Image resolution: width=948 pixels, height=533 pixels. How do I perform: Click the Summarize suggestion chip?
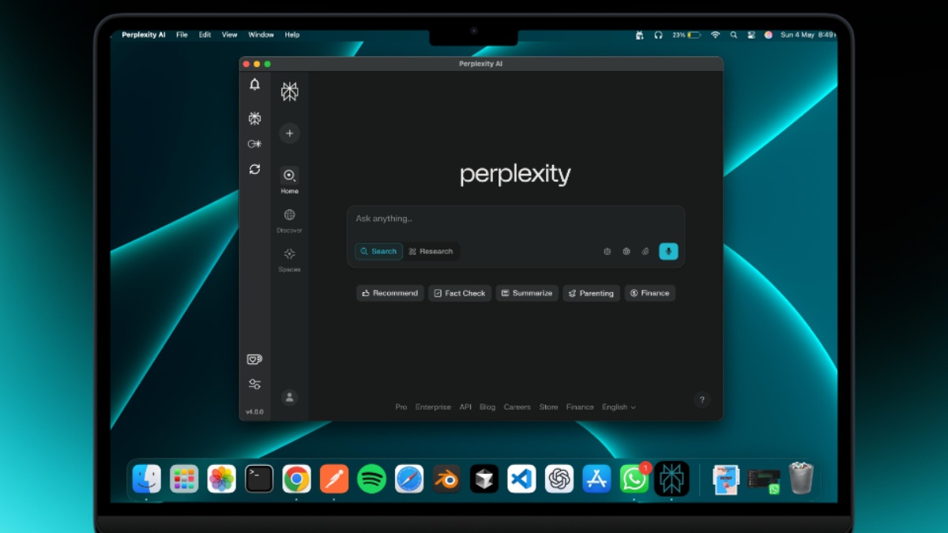[527, 293]
